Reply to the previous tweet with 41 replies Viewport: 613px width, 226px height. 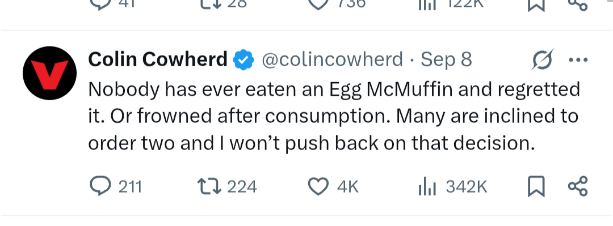pyautogui.click(x=112, y=3)
